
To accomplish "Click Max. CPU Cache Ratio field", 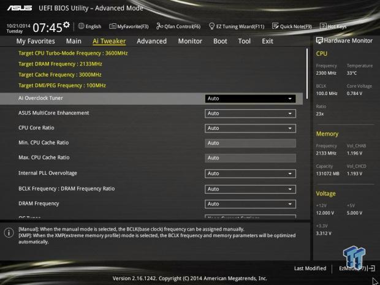I will click(x=250, y=158).
